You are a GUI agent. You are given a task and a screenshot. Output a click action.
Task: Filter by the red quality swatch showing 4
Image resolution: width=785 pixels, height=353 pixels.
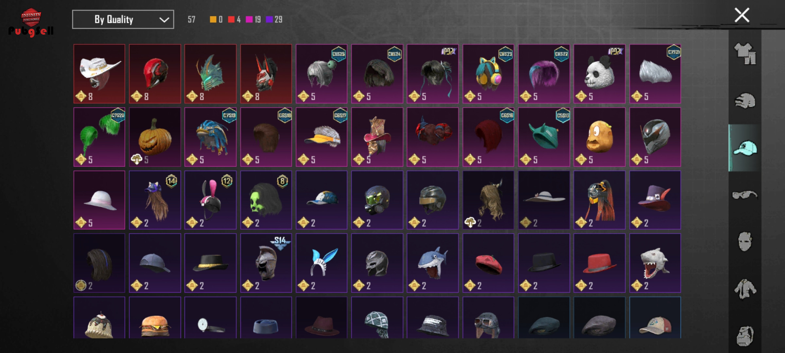[x=231, y=20]
